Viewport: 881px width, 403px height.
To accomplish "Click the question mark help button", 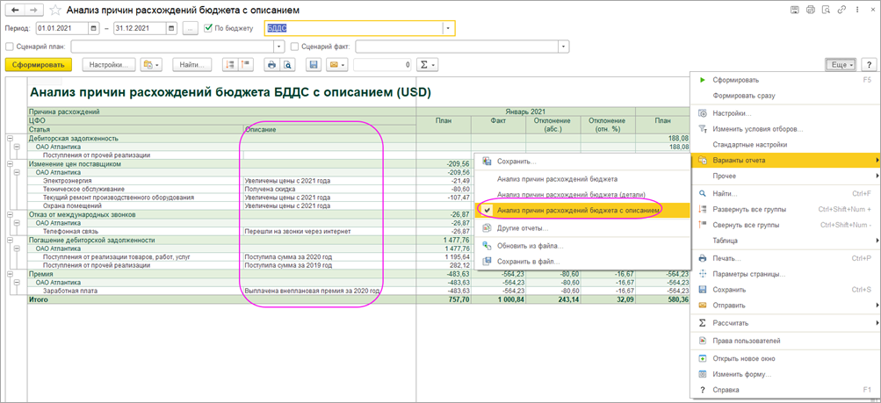I will coord(869,65).
